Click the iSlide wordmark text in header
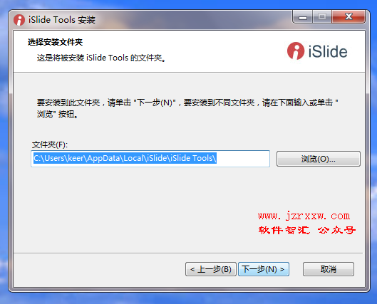The image size is (377, 304). click(328, 51)
